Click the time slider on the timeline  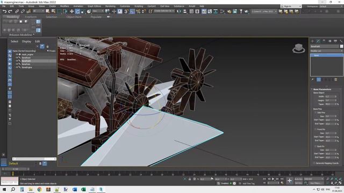pos(16,169)
